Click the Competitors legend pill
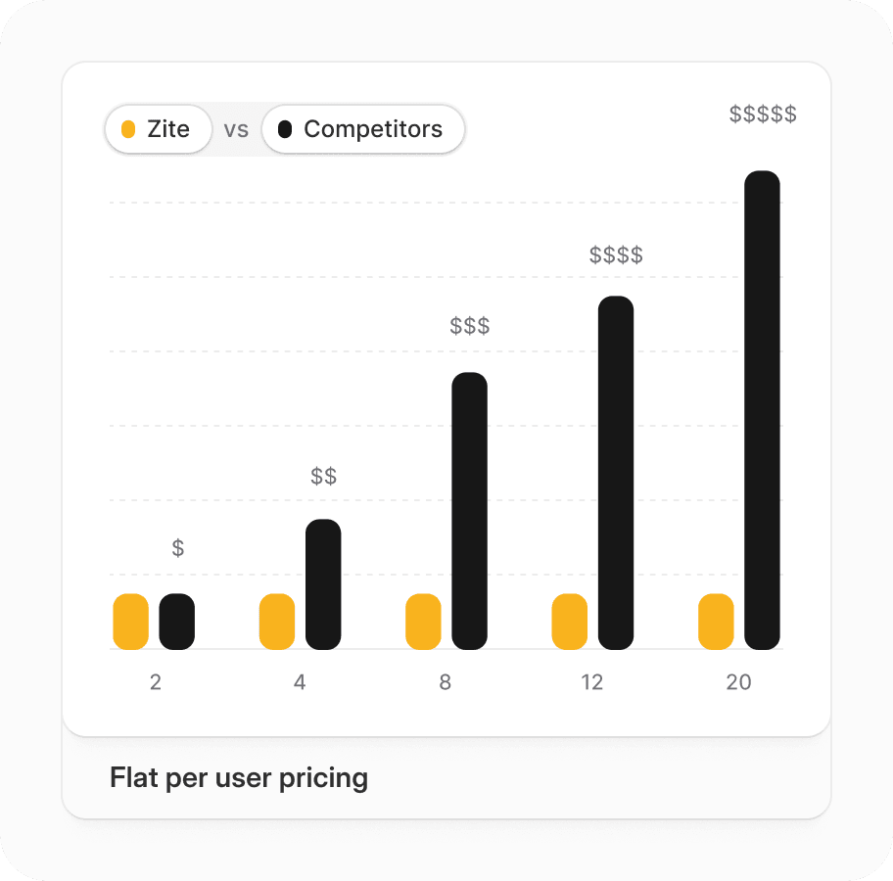 click(x=362, y=129)
